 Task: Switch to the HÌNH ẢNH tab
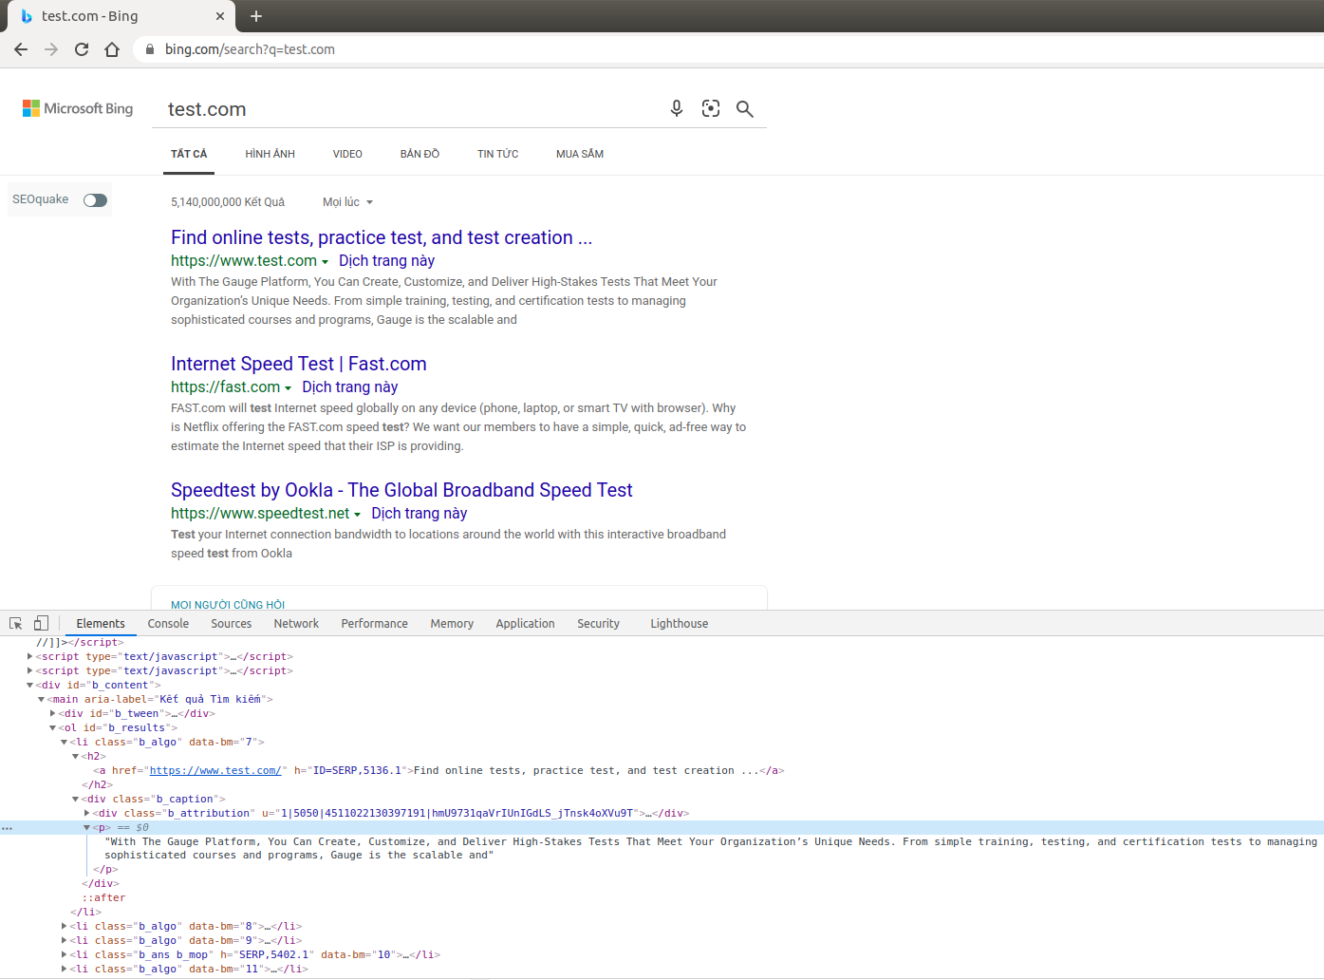point(270,153)
